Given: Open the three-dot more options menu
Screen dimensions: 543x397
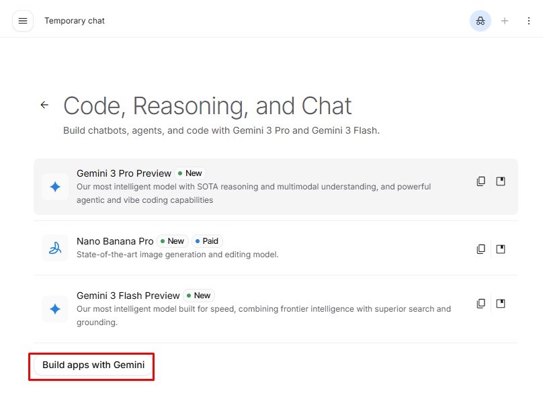Looking at the screenshot, I should pos(528,21).
